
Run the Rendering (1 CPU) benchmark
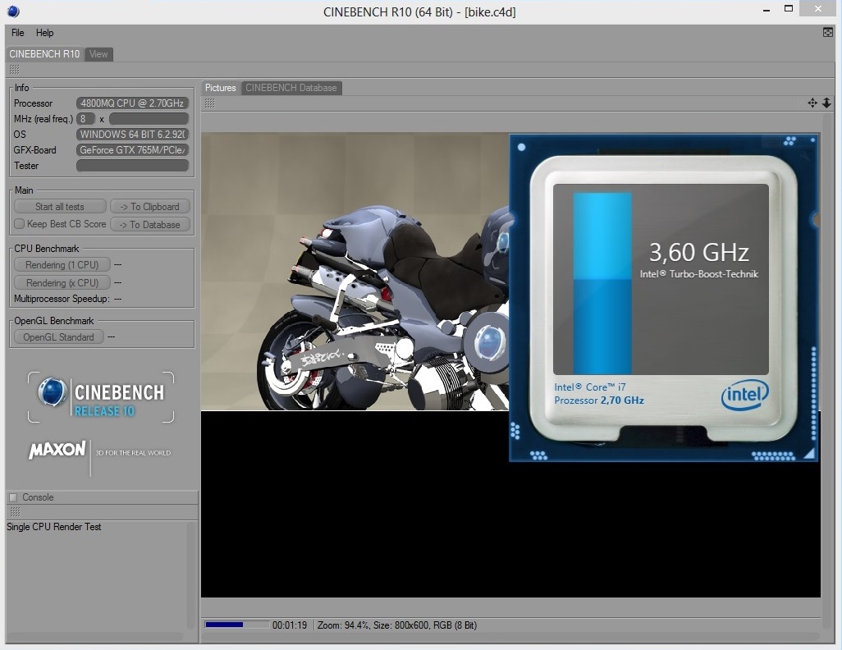coord(62,265)
